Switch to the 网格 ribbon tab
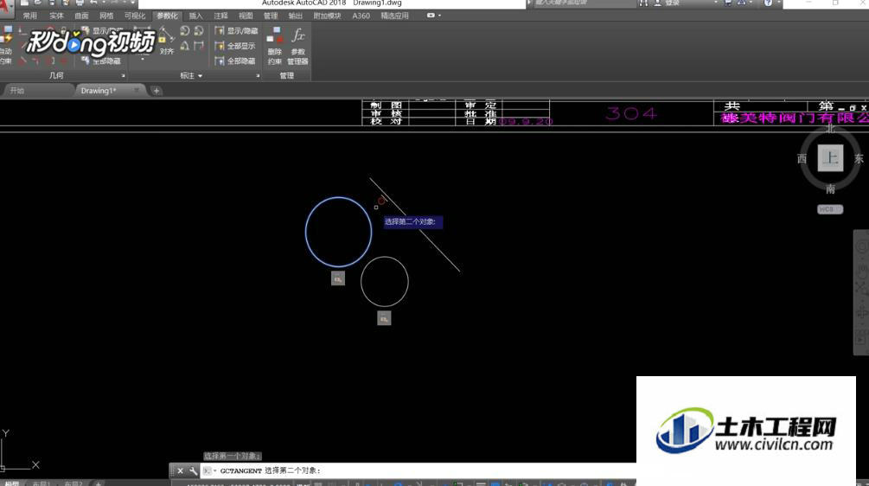The image size is (869, 486). (106, 16)
